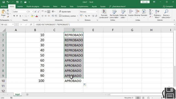Toggle italic formatting (K)
The height and width of the screenshot is (99, 176).
(x=17, y=16)
